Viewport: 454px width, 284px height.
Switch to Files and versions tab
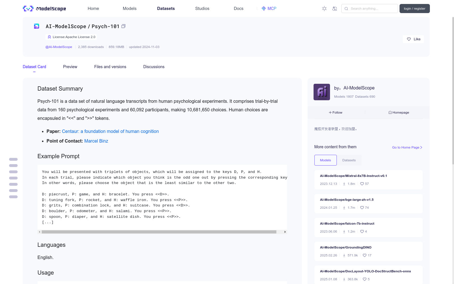click(x=110, y=67)
